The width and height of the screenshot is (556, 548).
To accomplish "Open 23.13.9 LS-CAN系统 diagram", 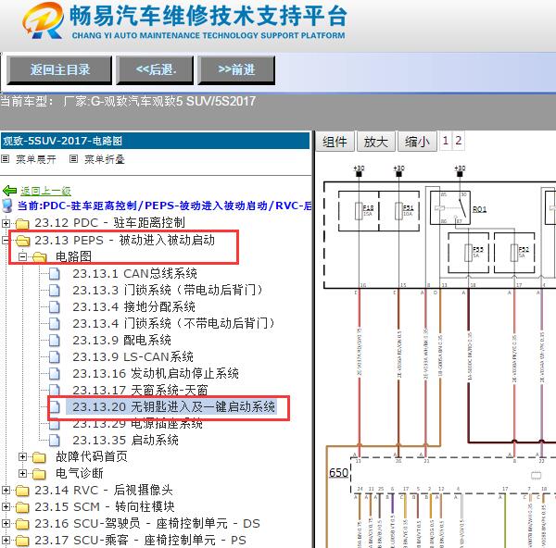I will click(x=133, y=356).
